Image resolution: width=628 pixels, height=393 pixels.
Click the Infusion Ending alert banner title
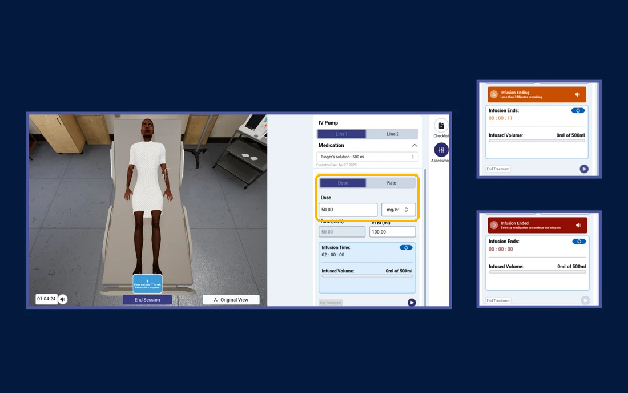coord(514,93)
